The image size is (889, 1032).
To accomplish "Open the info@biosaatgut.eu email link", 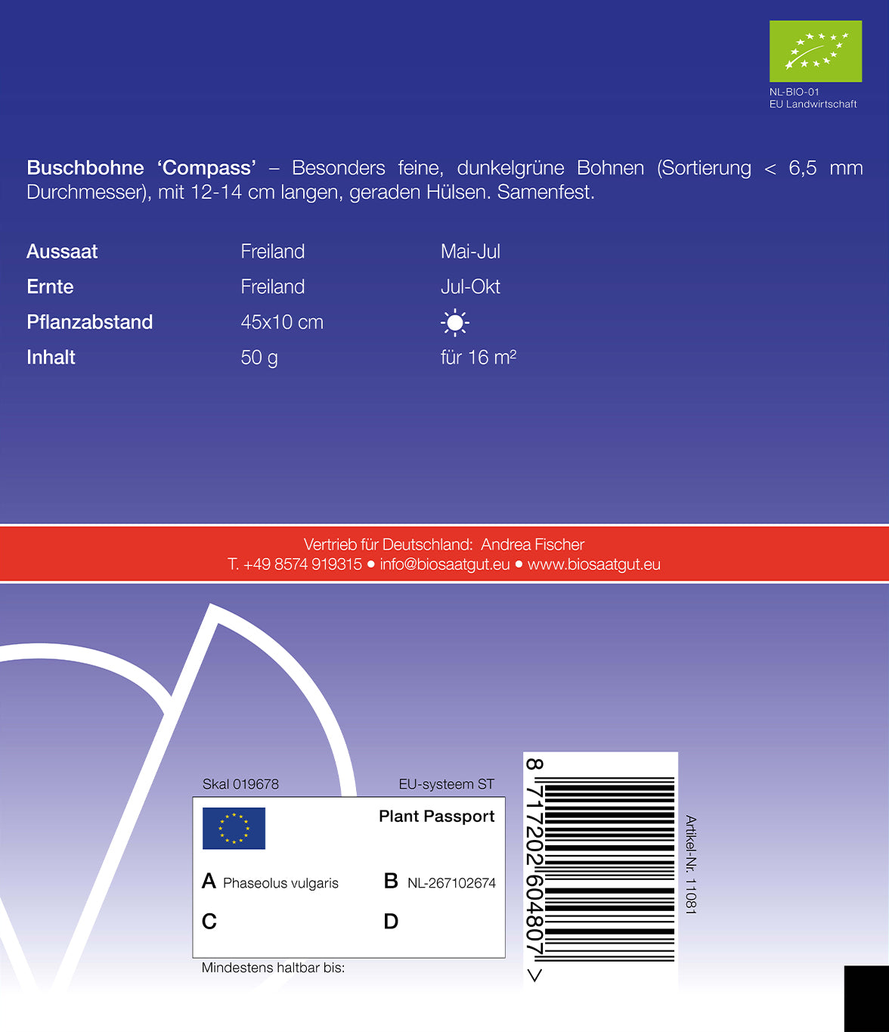I will pos(444,565).
